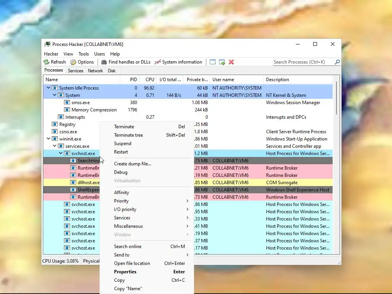Open System information graph icon

click(x=157, y=62)
